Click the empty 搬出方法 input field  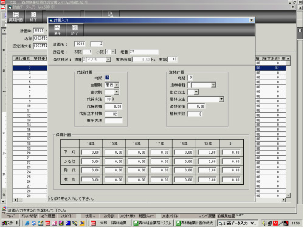114,120
